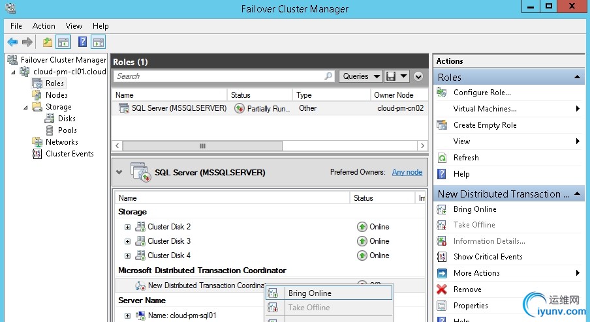Click the magnifier icon in Search box

(328, 76)
